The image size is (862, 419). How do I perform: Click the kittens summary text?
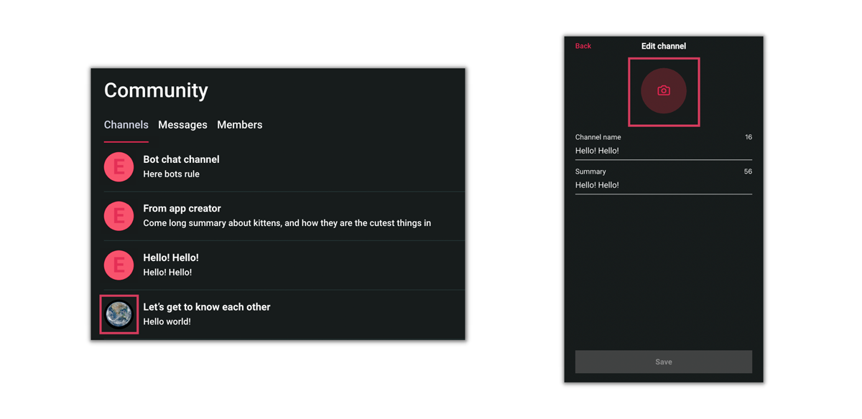point(287,223)
